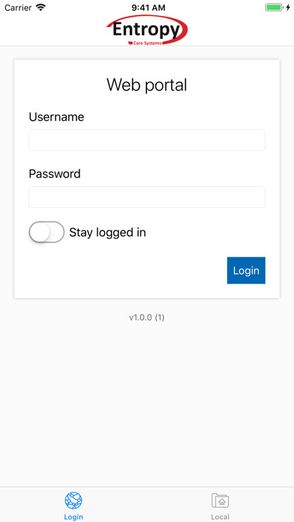Focus the Password input field

[147, 197]
